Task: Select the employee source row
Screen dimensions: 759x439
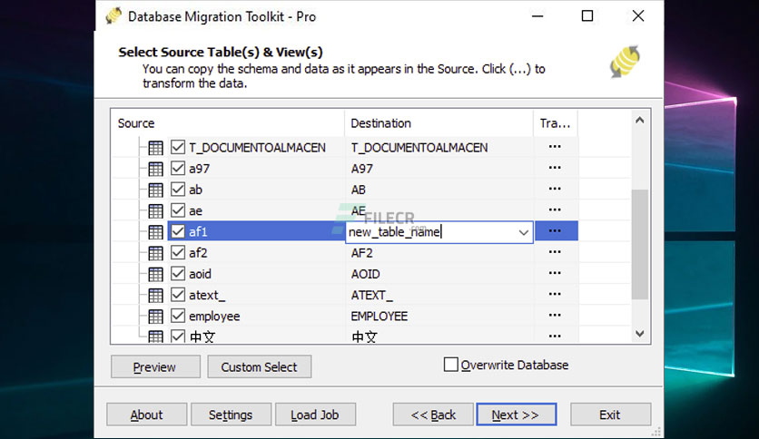Action: coord(214,317)
